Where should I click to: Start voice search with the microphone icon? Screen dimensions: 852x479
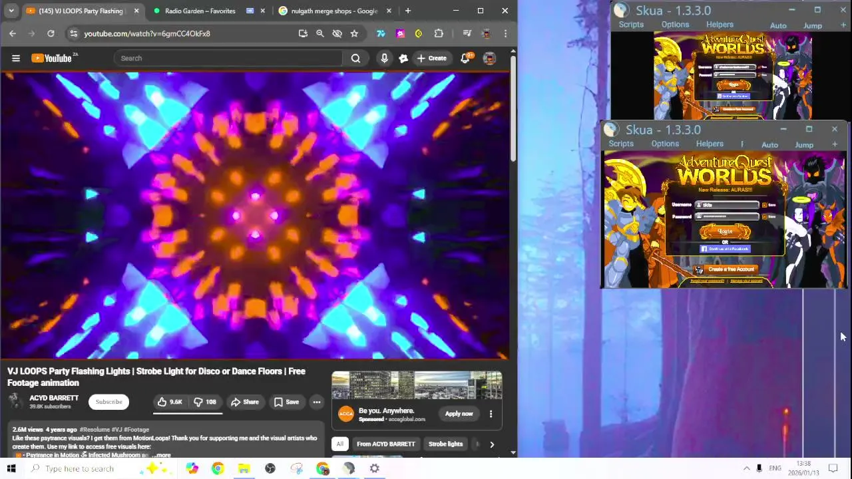click(x=384, y=58)
